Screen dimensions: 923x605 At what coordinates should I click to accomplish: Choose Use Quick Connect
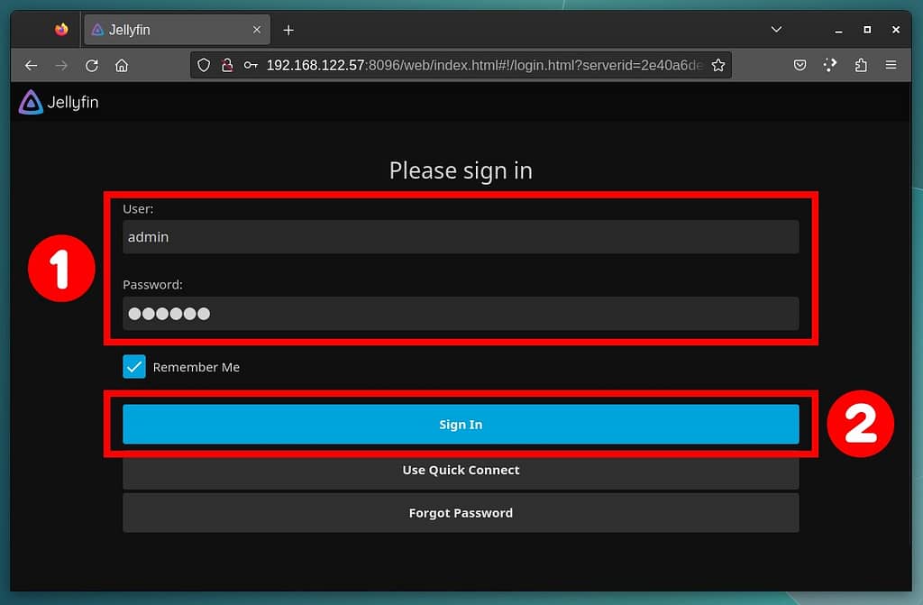click(x=461, y=471)
